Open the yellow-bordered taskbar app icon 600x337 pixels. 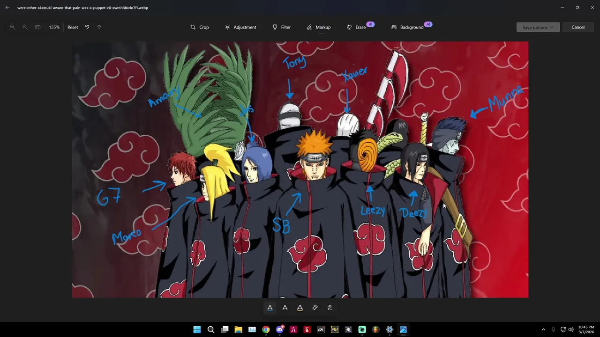click(x=335, y=330)
